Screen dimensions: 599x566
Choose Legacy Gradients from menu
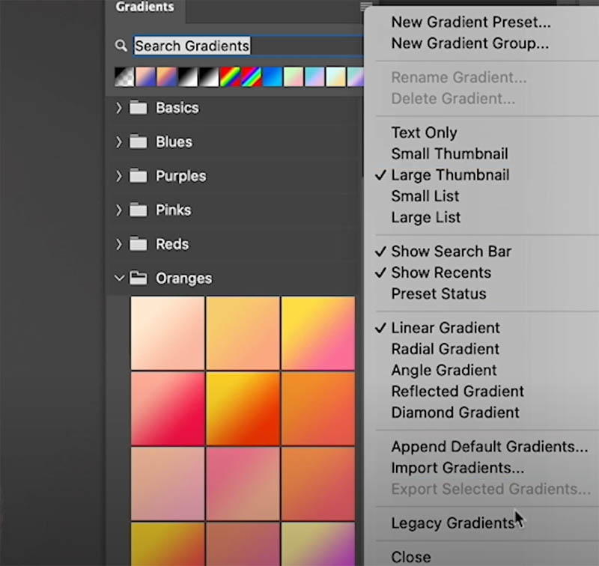click(453, 523)
